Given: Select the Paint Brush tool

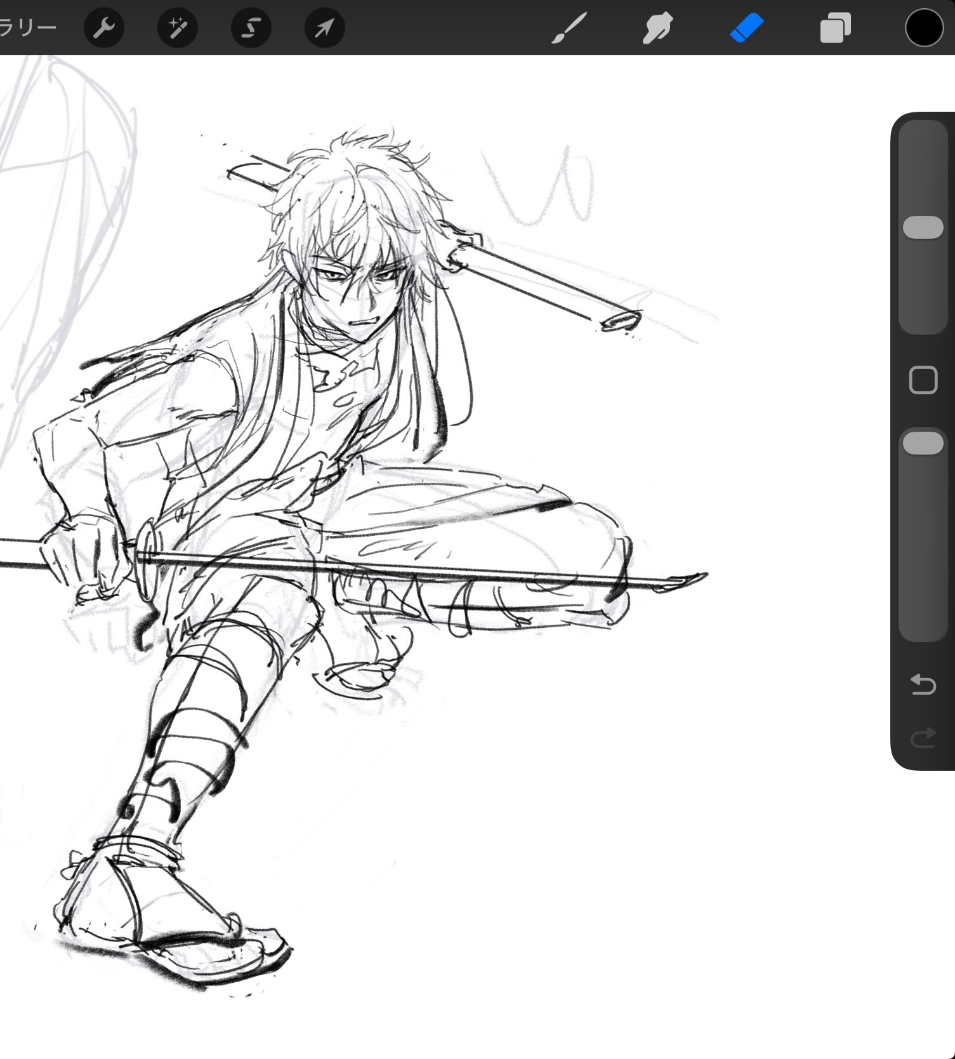Looking at the screenshot, I should pyautogui.click(x=569, y=29).
